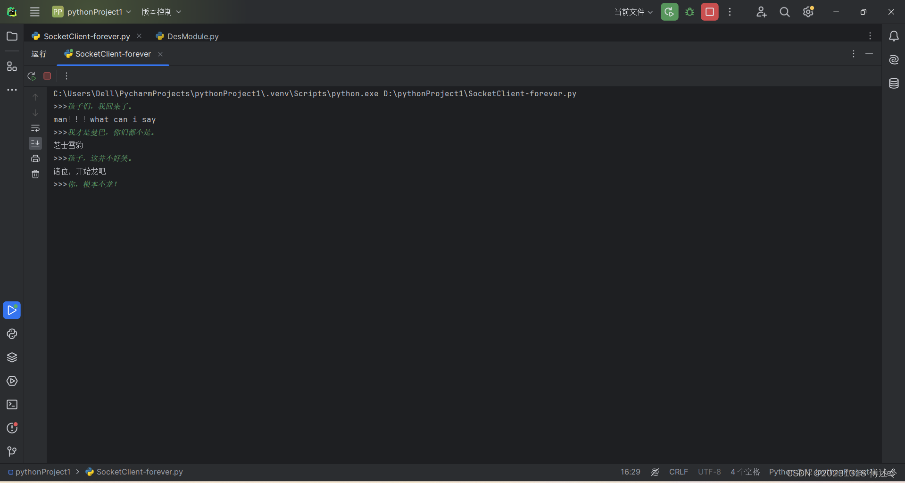Open Search Everywhere magnifier
This screenshot has width=905, height=483.
(x=785, y=12)
